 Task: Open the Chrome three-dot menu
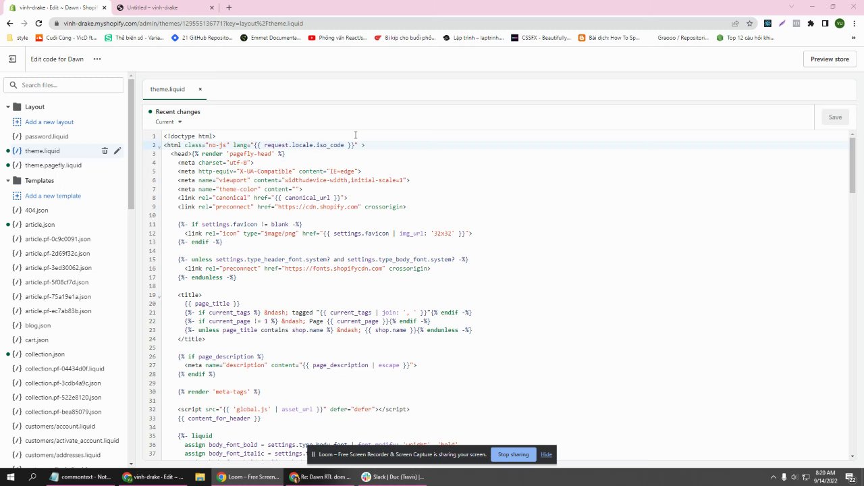tap(854, 23)
